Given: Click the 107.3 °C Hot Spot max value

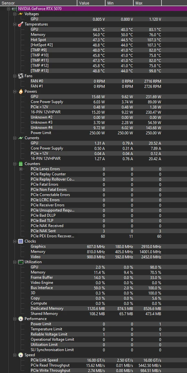Looking at the screenshot, I should (x=153, y=40).
